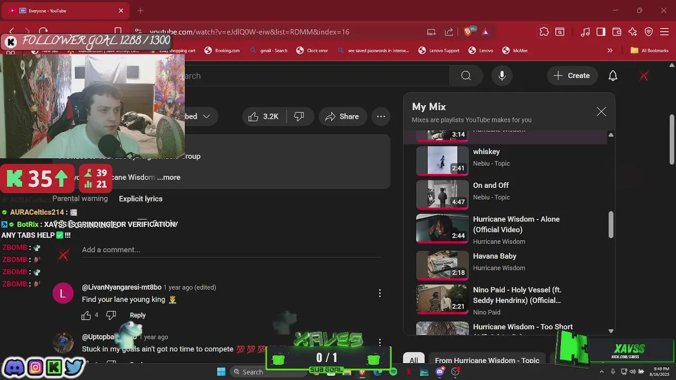The height and width of the screenshot is (380, 676).
Task: Open All Bookmarks folder
Action: tap(649, 51)
